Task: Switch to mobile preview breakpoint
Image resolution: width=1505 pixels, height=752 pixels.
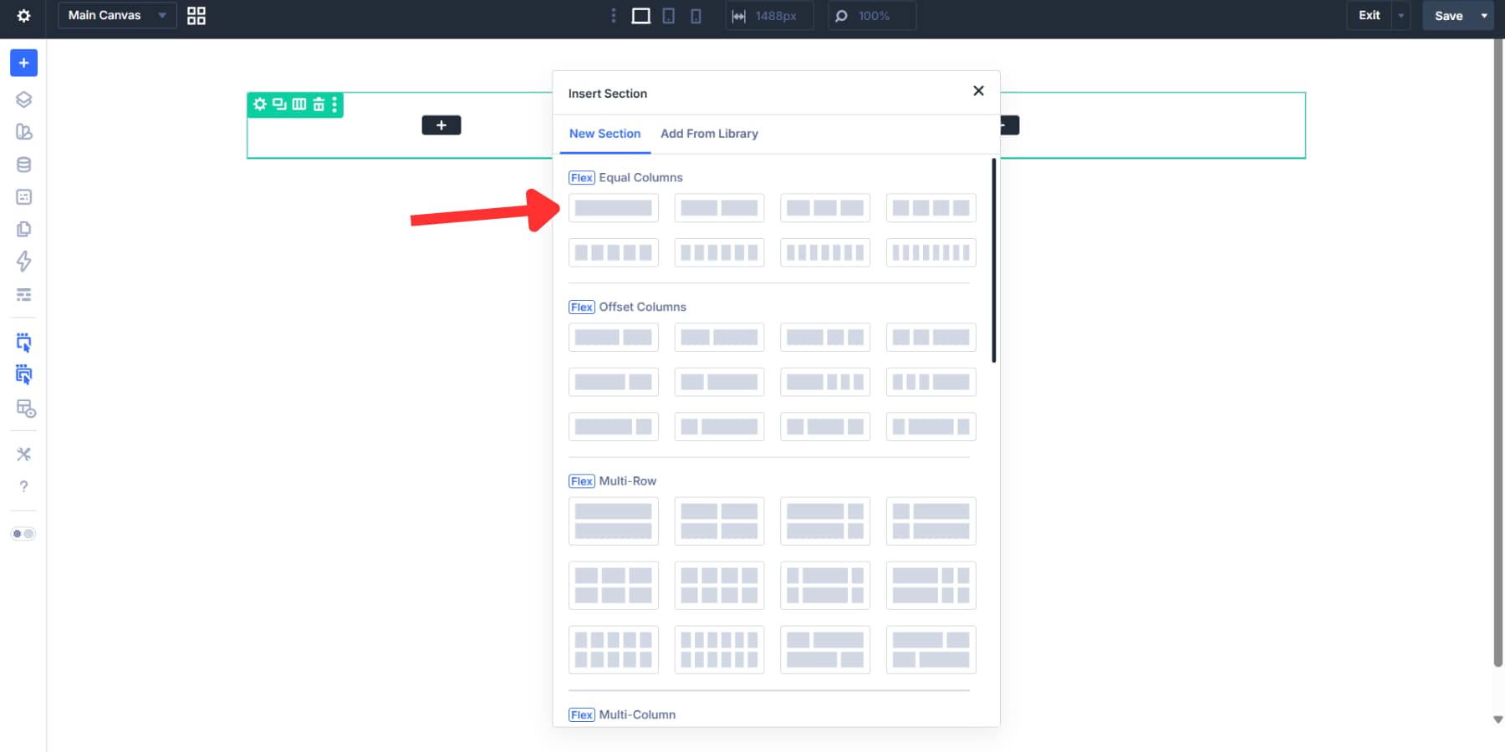Action: coord(695,15)
